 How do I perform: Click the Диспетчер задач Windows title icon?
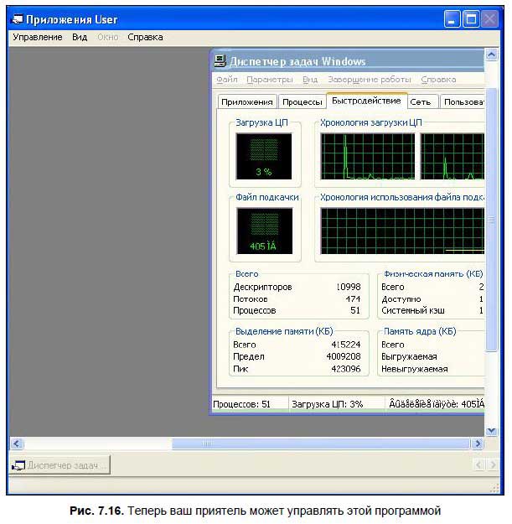click(220, 60)
